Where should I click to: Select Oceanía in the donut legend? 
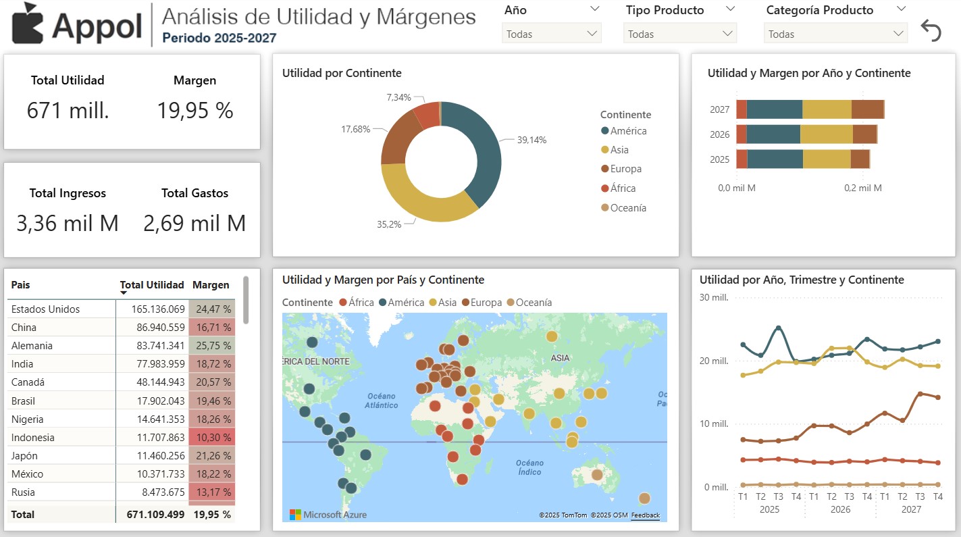click(x=628, y=208)
